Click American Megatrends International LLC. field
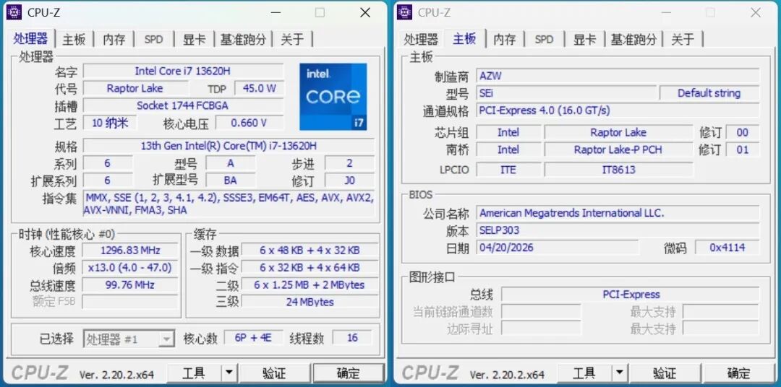This screenshot has height=387, width=781. coord(618,213)
